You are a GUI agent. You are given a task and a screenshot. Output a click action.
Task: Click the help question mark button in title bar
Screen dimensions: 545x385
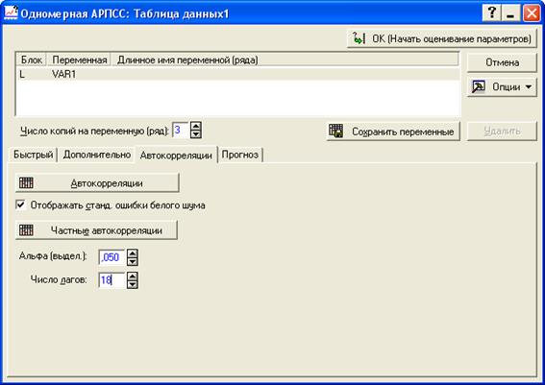tap(491, 13)
